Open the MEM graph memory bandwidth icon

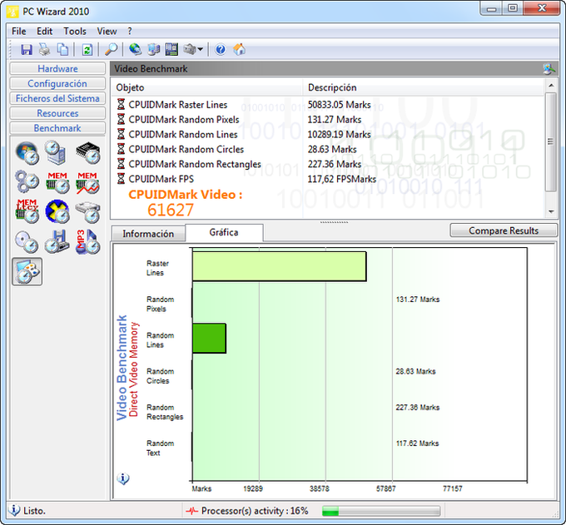[x=87, y=182]
